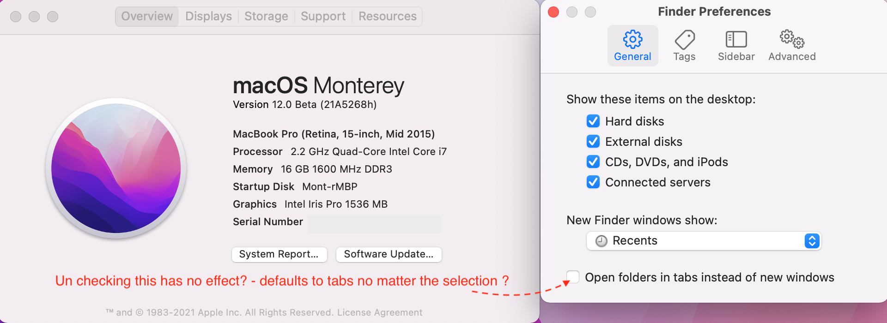The width and height of the screenshot is (887, 323).
Task: Click the Software Update button
Action: tap(389, 254)
